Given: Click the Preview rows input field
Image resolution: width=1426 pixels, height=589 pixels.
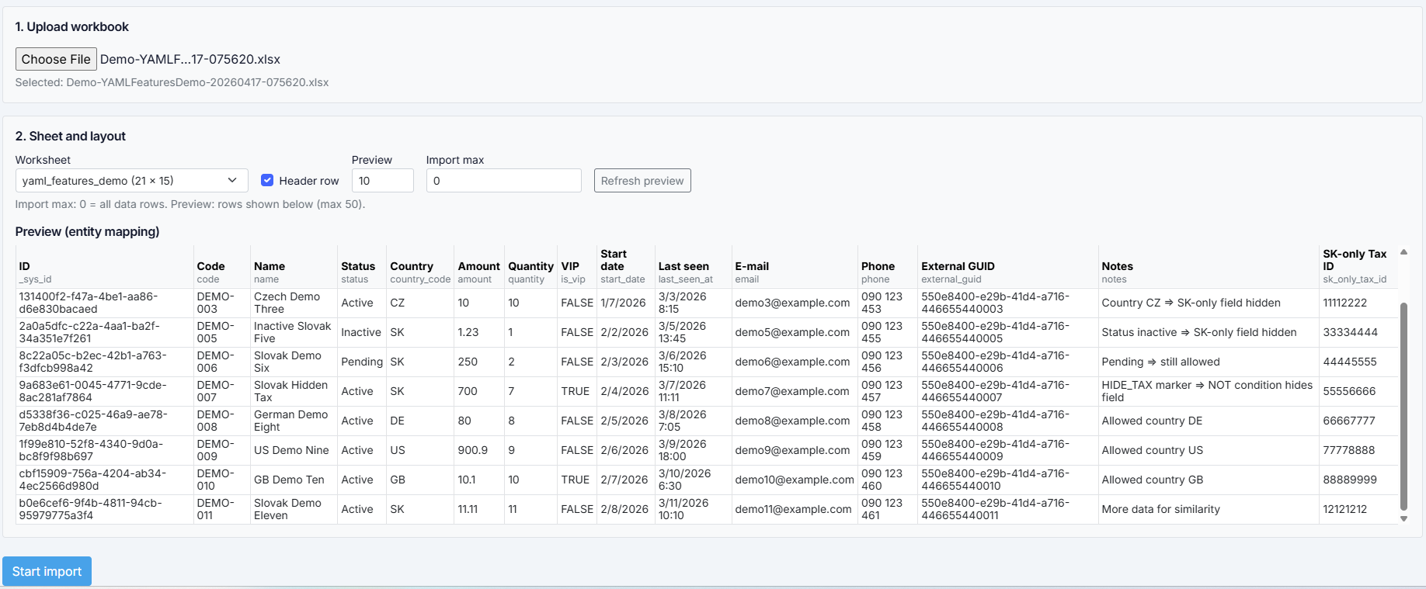Looking at the screenshot, I should tap(383, 181).
